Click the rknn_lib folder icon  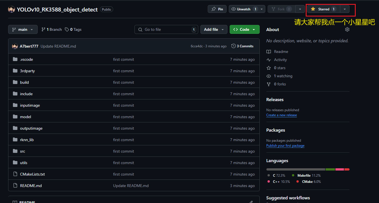click(15, 140)
